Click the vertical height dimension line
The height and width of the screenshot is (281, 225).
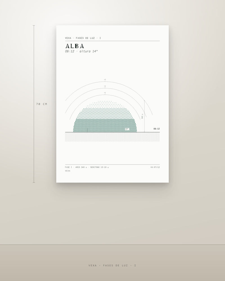point(34,104)
